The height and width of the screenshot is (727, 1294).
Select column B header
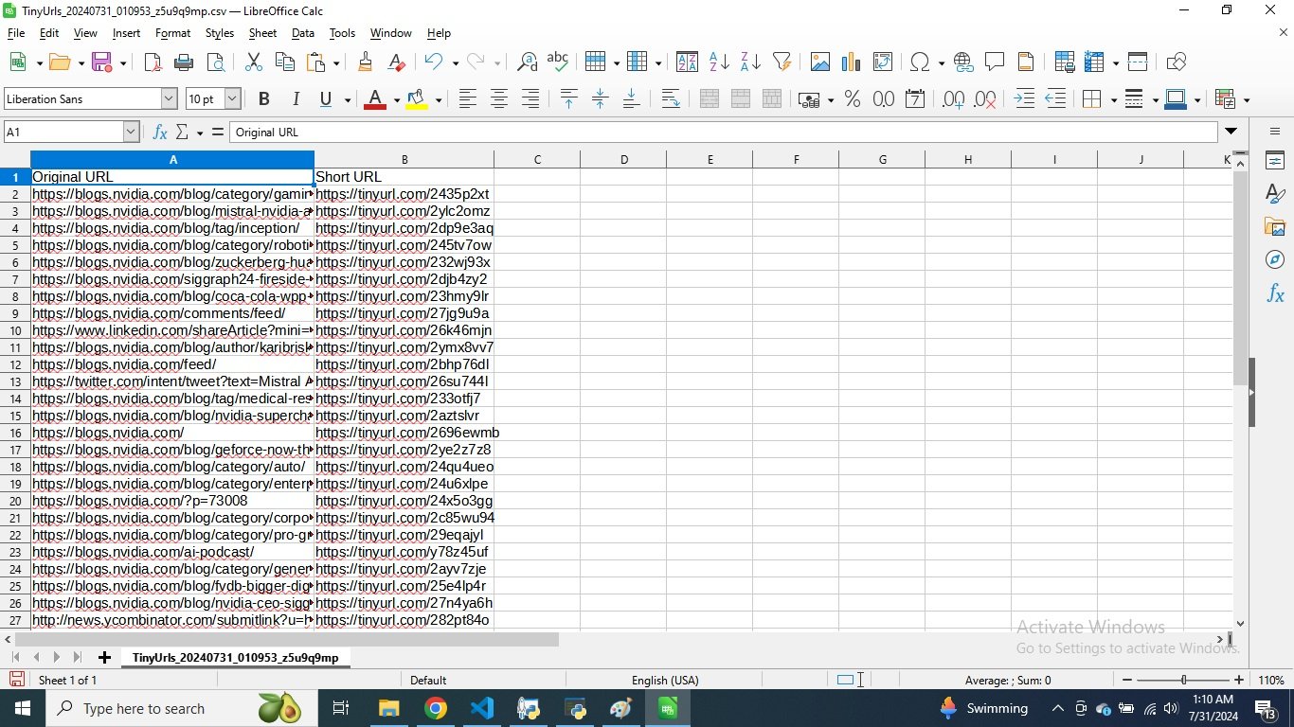point(404,160)
